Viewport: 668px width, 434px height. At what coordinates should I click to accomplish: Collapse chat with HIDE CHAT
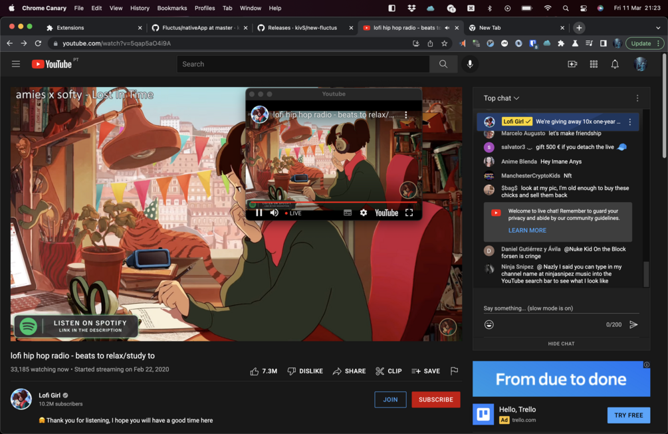pos(561,344)
